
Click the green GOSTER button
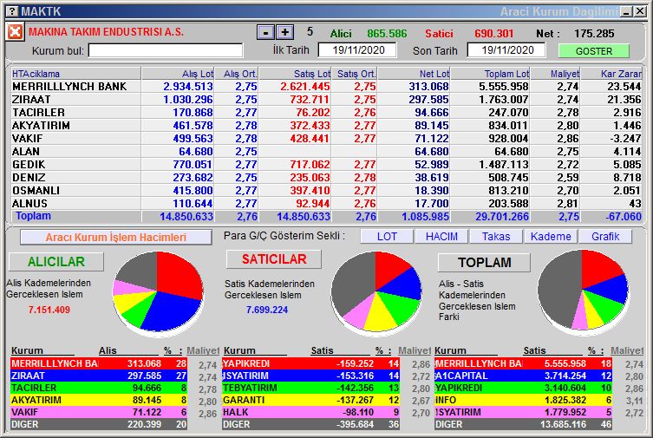[x=594, y=51]
